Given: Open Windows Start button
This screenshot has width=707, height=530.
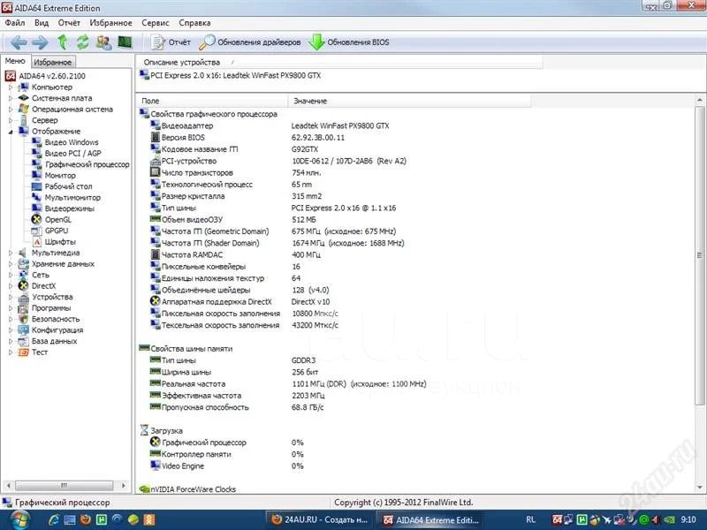Looking at the screenshot, I should (19, 520).
